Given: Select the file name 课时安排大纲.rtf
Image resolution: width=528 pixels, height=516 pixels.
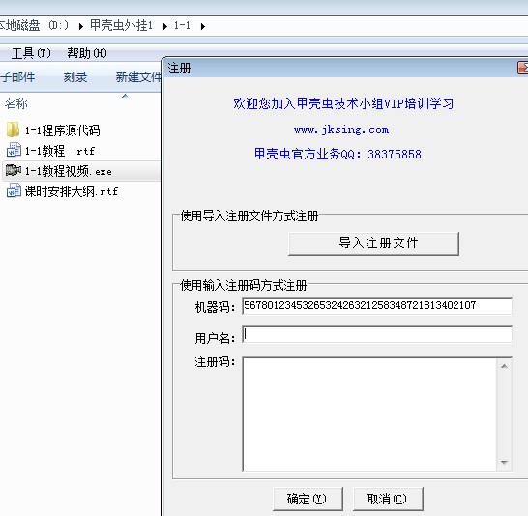Looking at the screenshot, I should (71, 191).
